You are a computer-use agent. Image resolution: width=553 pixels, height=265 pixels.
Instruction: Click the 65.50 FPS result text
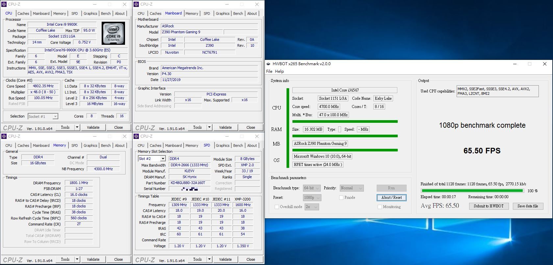click(x=482, y=151)
